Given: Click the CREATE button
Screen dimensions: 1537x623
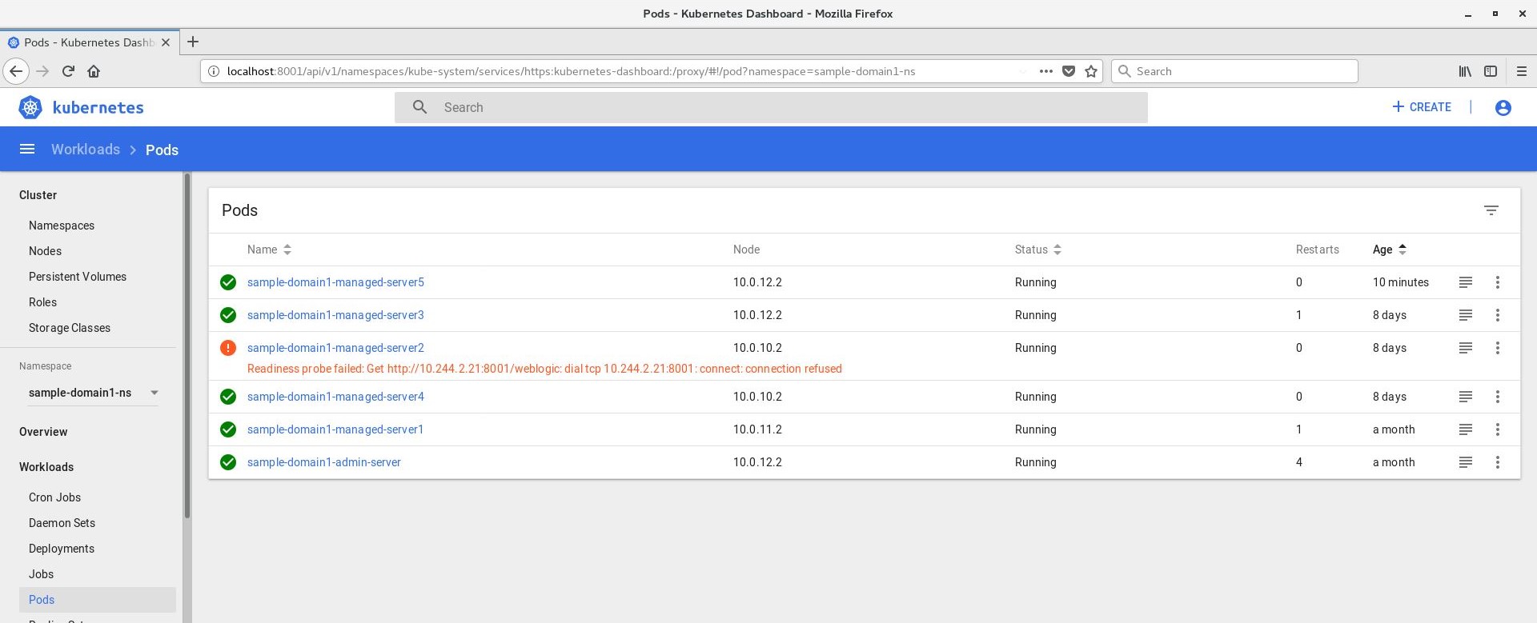Looking at the screenshot, I should click(1422, 107).
